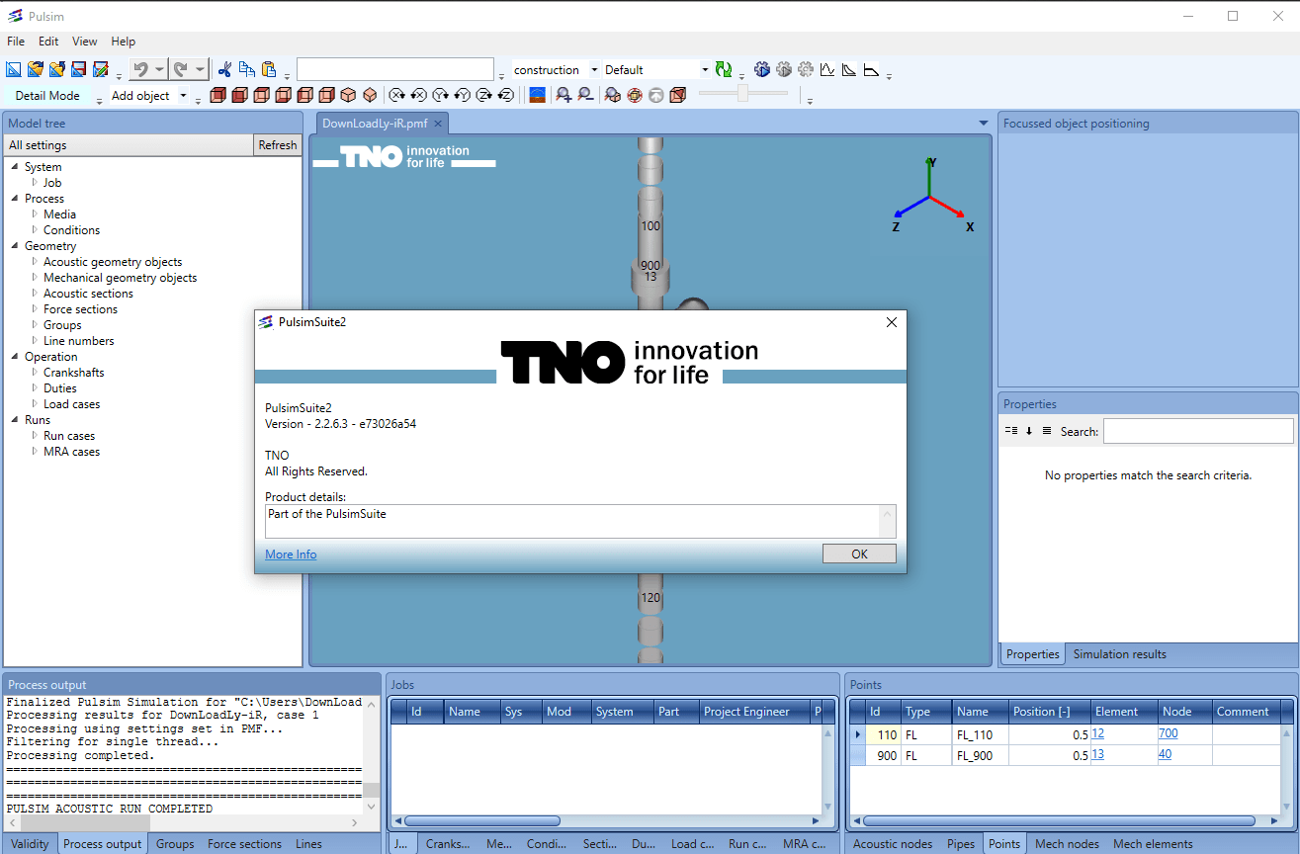
Task: Click the empty toolbar text box
Action: [x=394, y=69]
